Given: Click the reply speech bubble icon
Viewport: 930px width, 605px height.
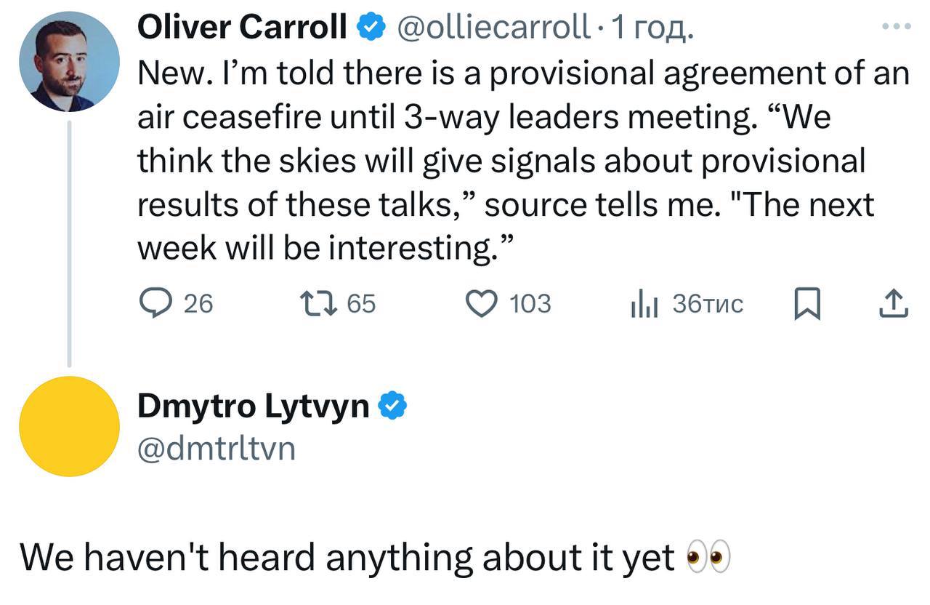Looking at the screenshot, I should coord(153,303).
